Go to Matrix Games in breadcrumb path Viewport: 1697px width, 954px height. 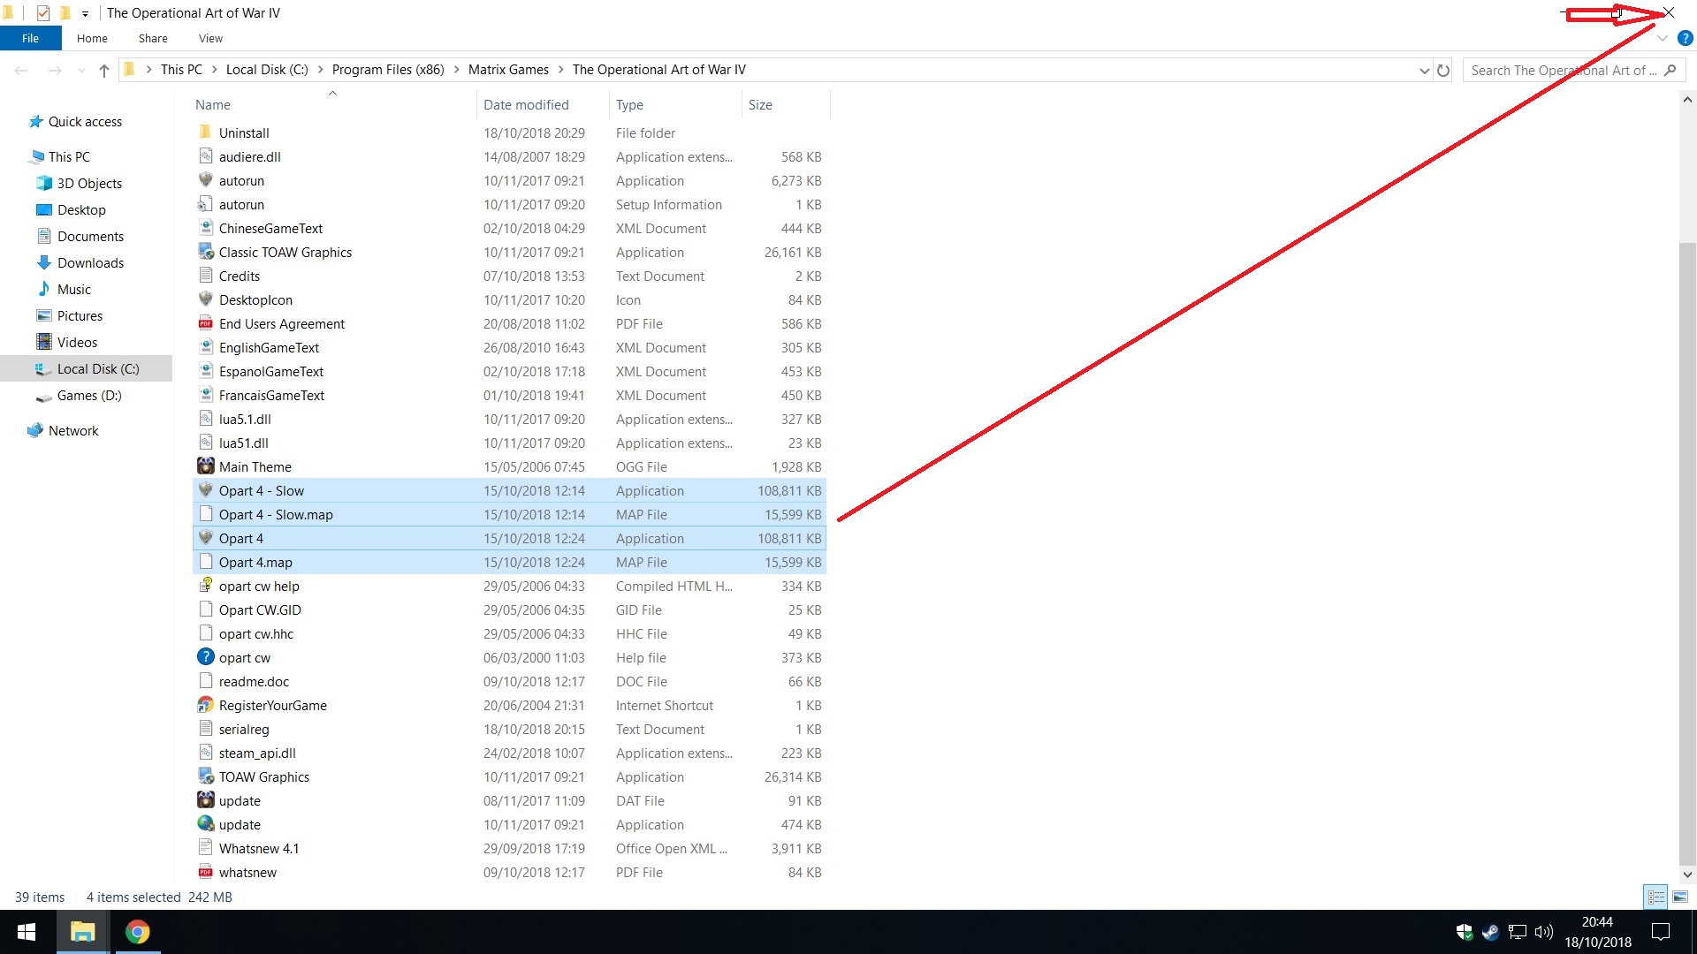coord(508,70)
